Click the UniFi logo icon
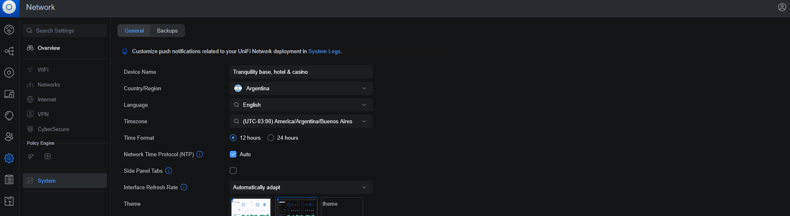 tap(9, 7)
